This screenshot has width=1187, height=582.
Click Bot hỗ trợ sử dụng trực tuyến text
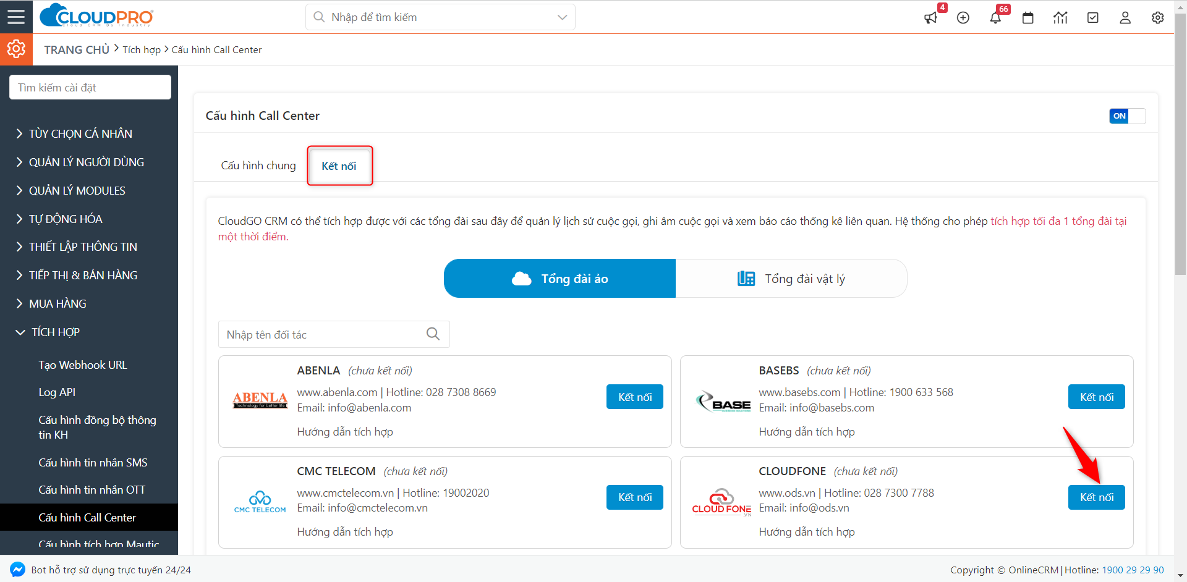(111, 570)
